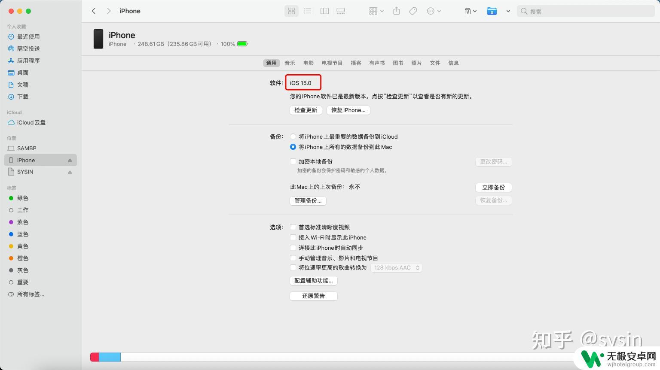Switch to the 图书 tab
The height and width of the screenshot is (370, 660).
398,63
